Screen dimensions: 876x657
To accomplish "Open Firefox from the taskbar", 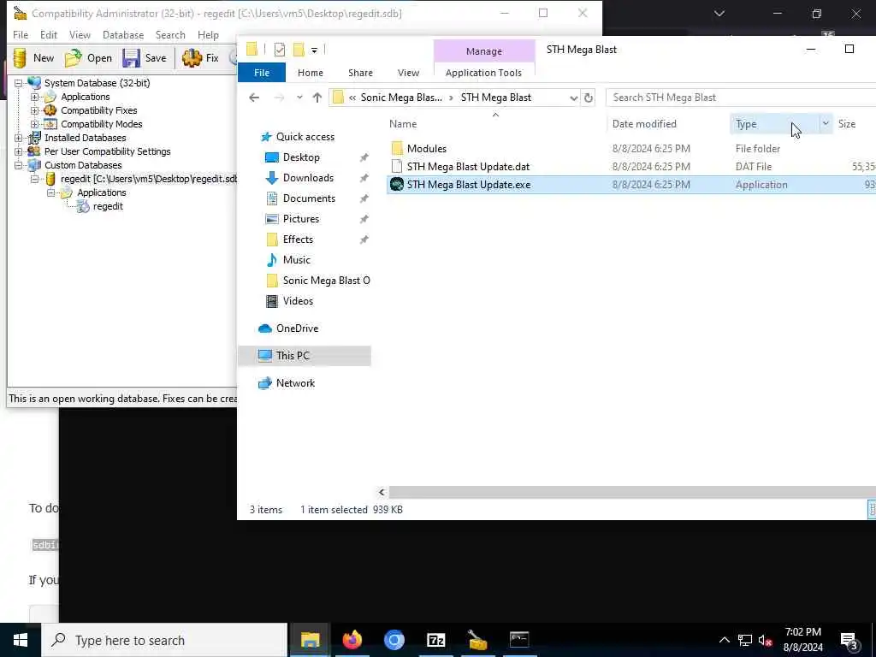I will coord(352,640).
